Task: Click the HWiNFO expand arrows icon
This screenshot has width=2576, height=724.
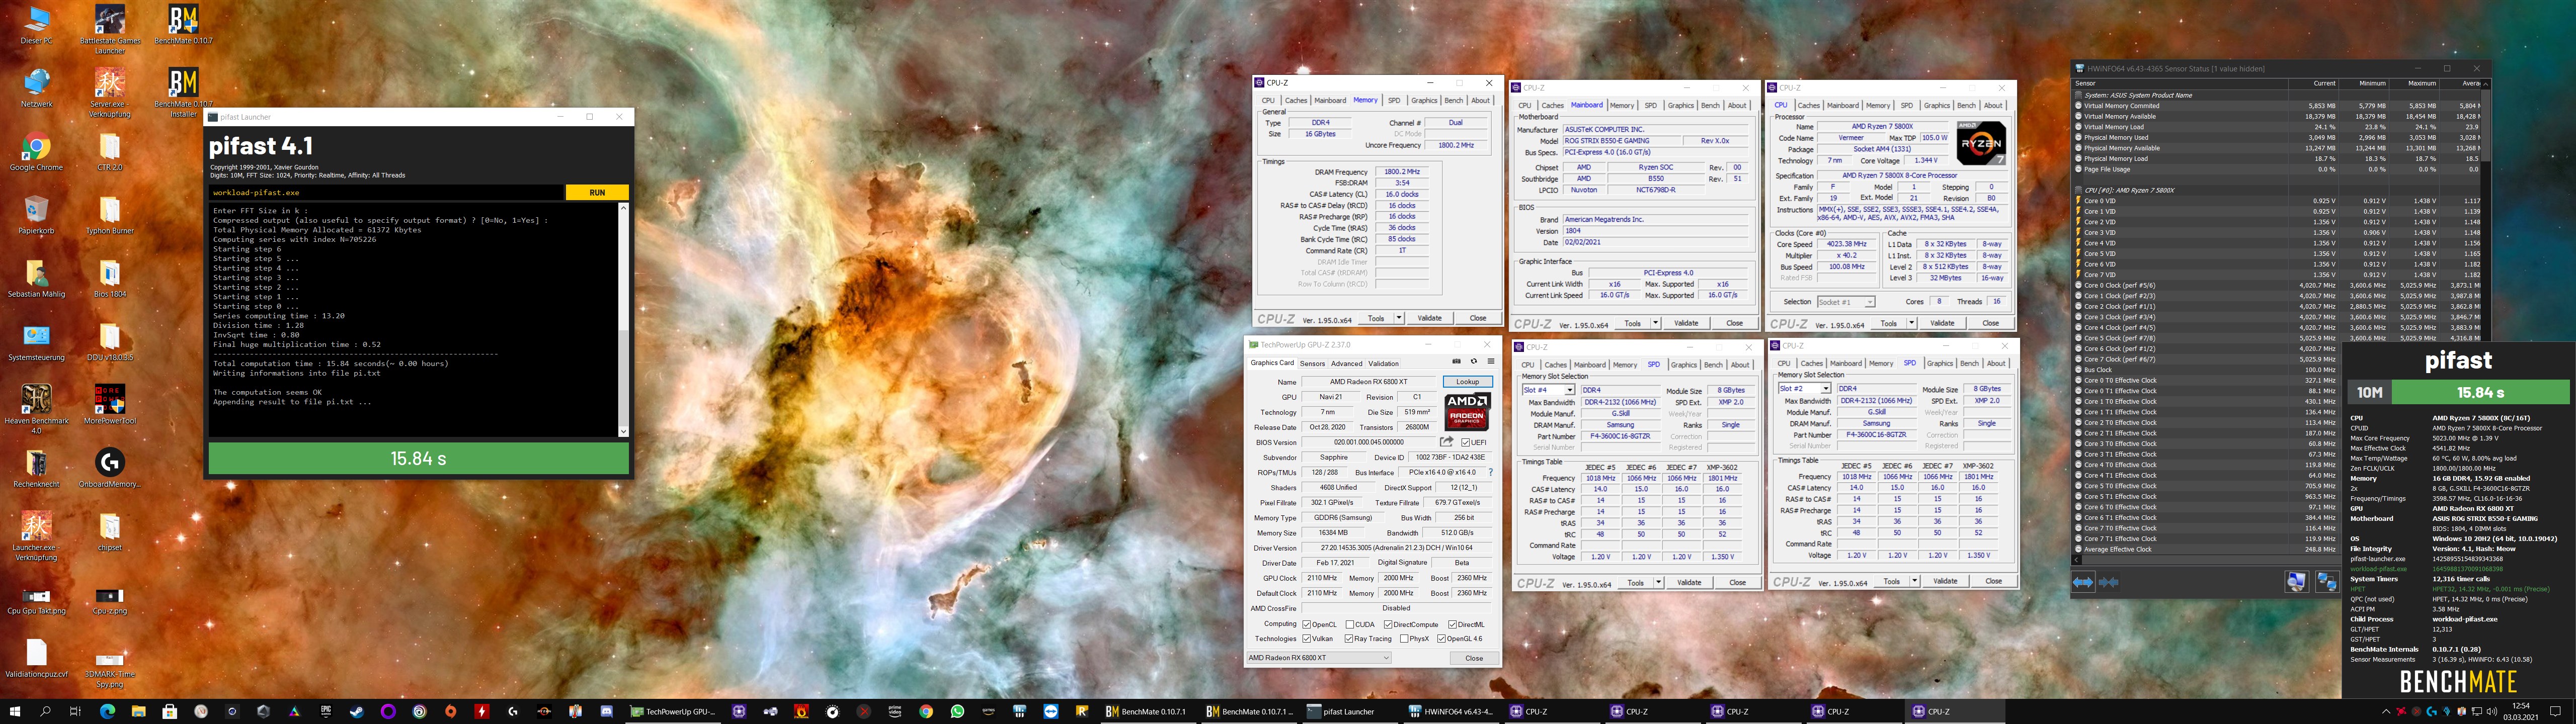Action: [2083, 582]
